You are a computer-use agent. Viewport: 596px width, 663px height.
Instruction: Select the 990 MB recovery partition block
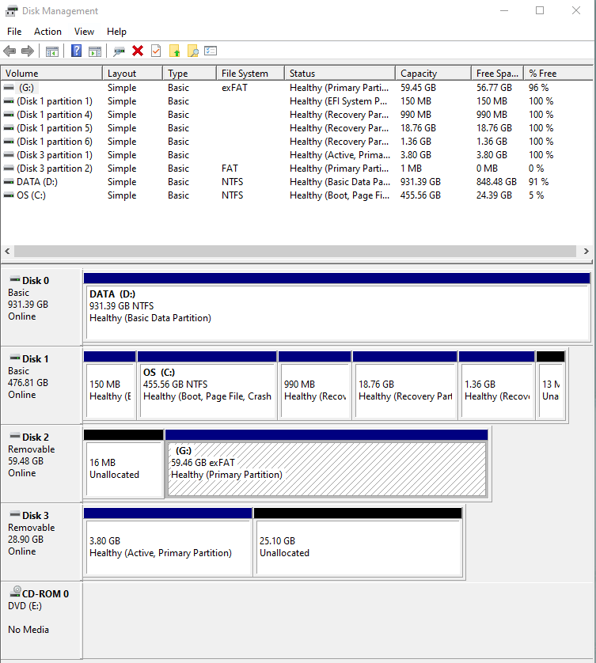(315, 385)
